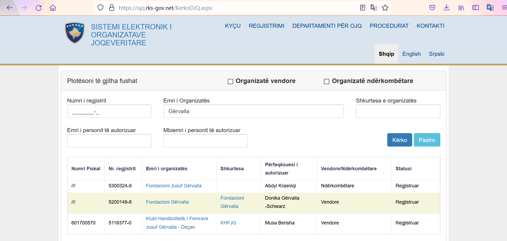
Task: Open DEPARTAMENTI PËR OJQ menu
Action: (x=327, y=26)
